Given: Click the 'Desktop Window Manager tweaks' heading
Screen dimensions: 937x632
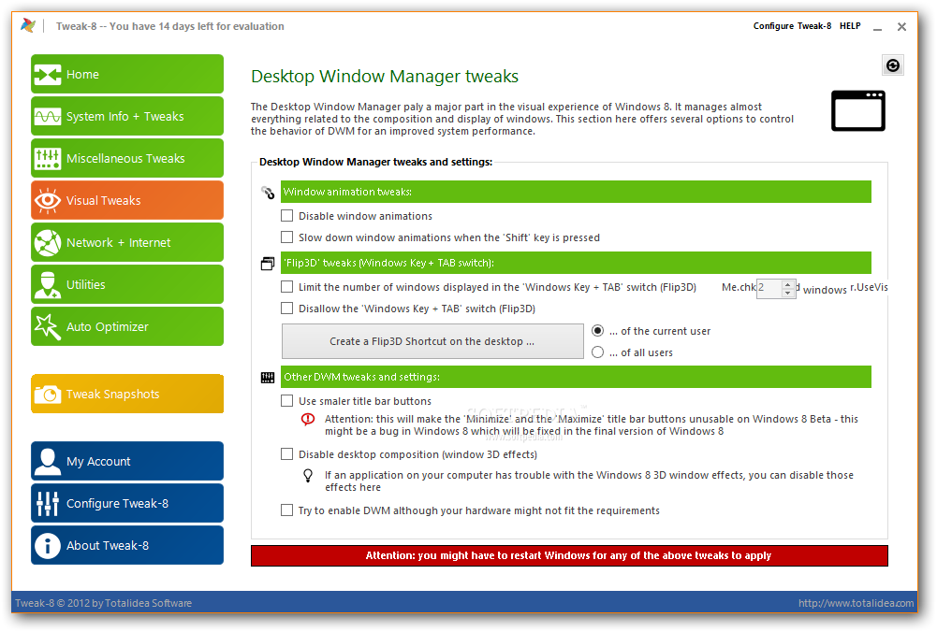Looking at the screenshot, I should pyautogui.click(x=384, y=77).
